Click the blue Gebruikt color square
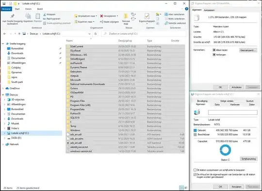The width and height of the screenshot is (262, 191). pos(195,130)
